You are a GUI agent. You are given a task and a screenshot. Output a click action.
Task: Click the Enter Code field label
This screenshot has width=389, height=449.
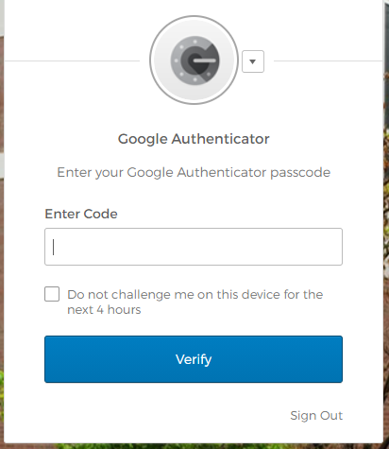[x=81, y=214]
